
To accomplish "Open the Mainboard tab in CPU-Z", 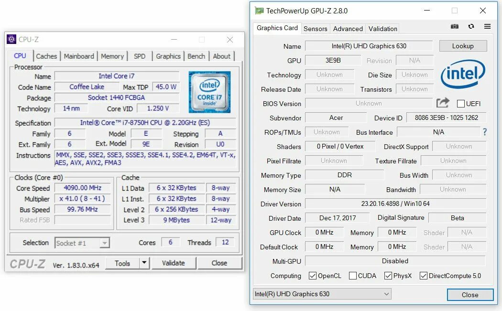I will (79, 56).
